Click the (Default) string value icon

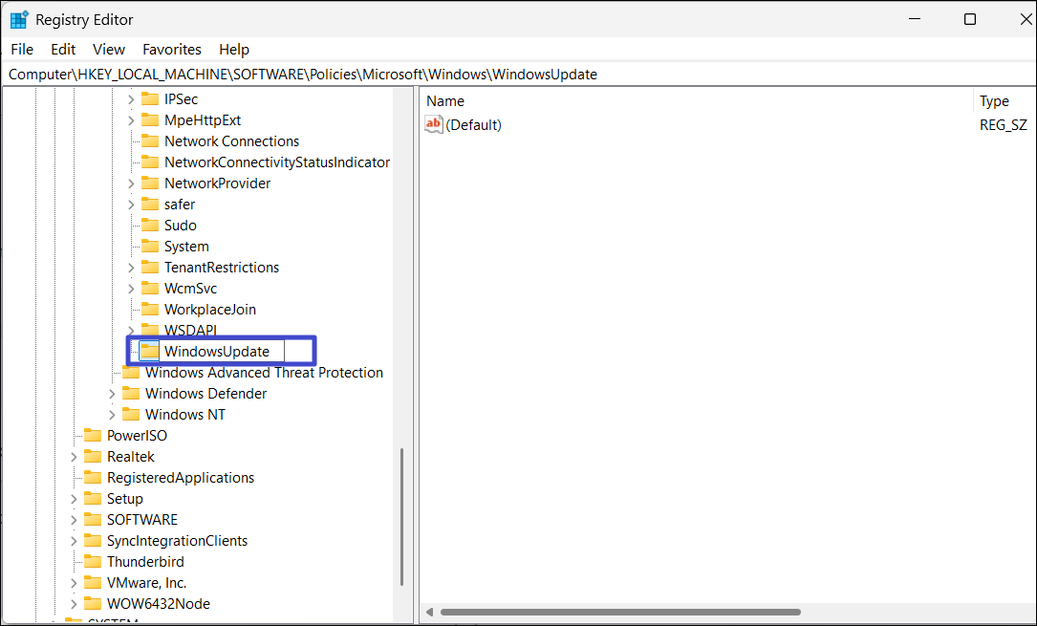pos(434,124)
